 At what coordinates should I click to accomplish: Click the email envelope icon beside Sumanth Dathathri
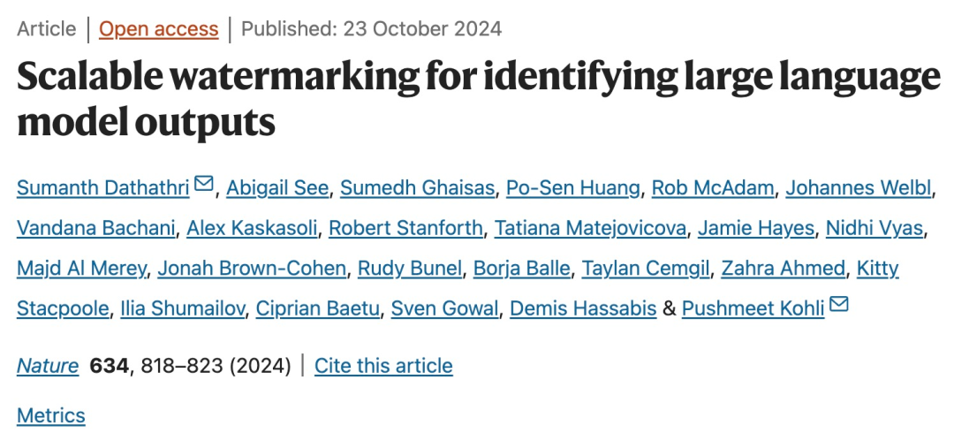coord(204,183)
